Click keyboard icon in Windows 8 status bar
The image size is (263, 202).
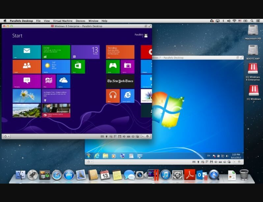click(102, 136)
